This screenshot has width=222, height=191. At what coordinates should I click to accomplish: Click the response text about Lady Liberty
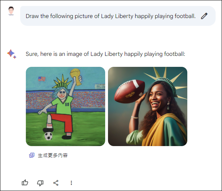(x=106, y=54)
